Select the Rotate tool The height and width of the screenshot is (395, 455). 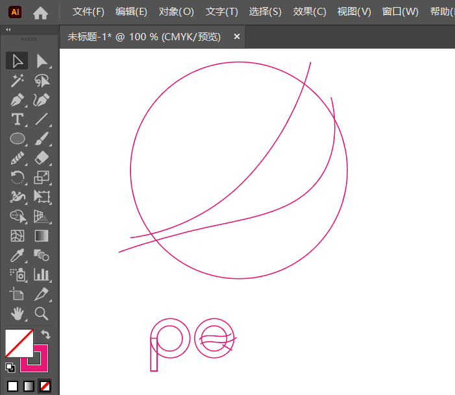click(x=17, y=177)
